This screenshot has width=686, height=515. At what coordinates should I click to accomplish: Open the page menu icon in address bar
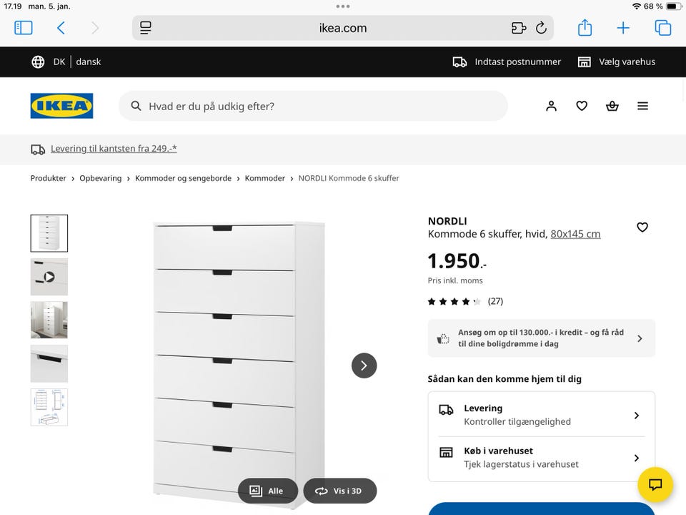tap(145, 28)
